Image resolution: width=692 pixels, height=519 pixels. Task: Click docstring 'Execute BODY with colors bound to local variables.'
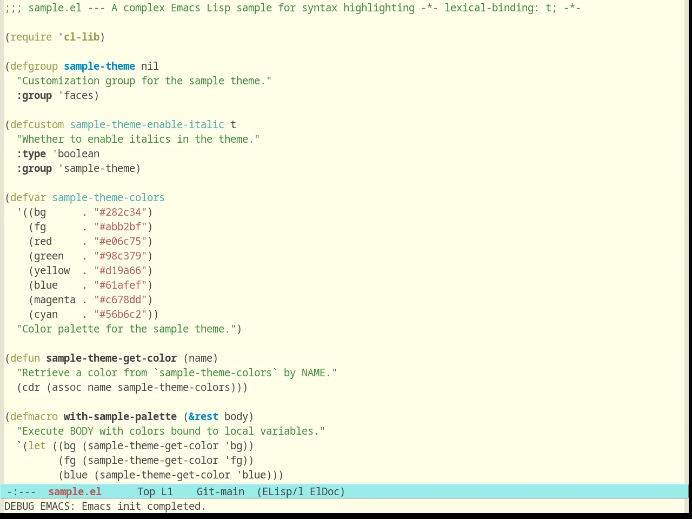tap(171, 431)
